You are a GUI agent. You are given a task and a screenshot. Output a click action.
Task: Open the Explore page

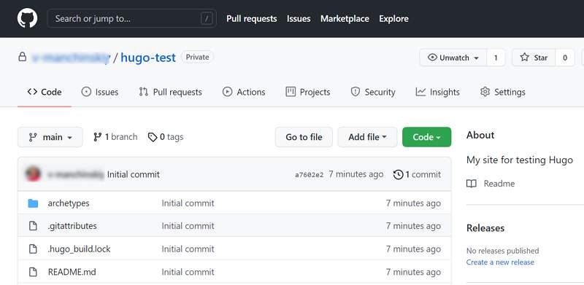tap(393, 19)
